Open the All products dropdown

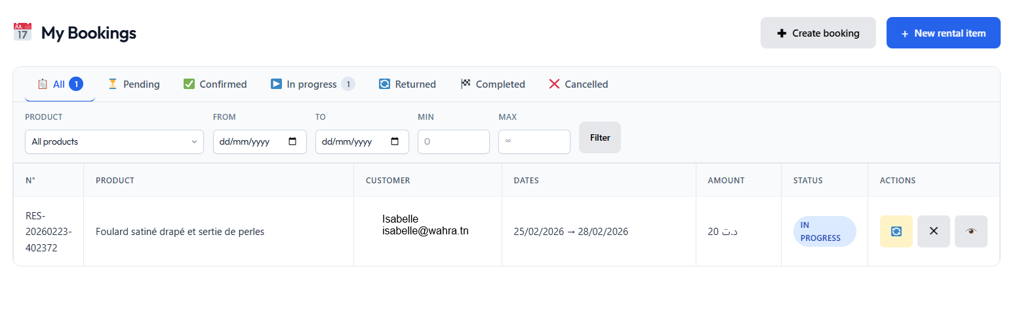114,141
